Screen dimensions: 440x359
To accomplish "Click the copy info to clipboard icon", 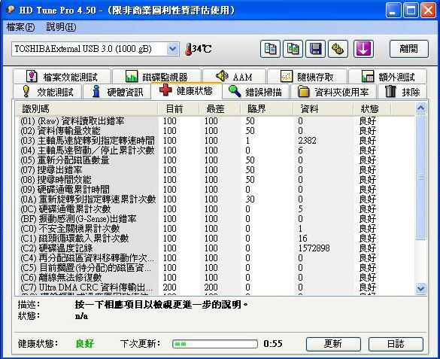I will [x=270, y=49].
